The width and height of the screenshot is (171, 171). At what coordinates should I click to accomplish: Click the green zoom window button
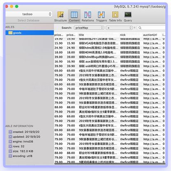pos(17,7)
